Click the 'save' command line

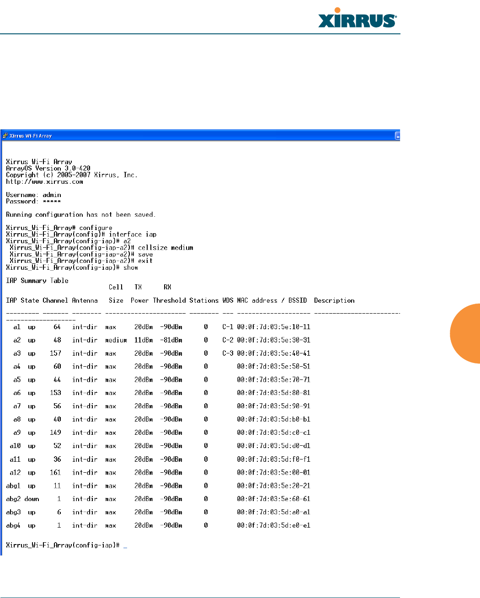81,254
